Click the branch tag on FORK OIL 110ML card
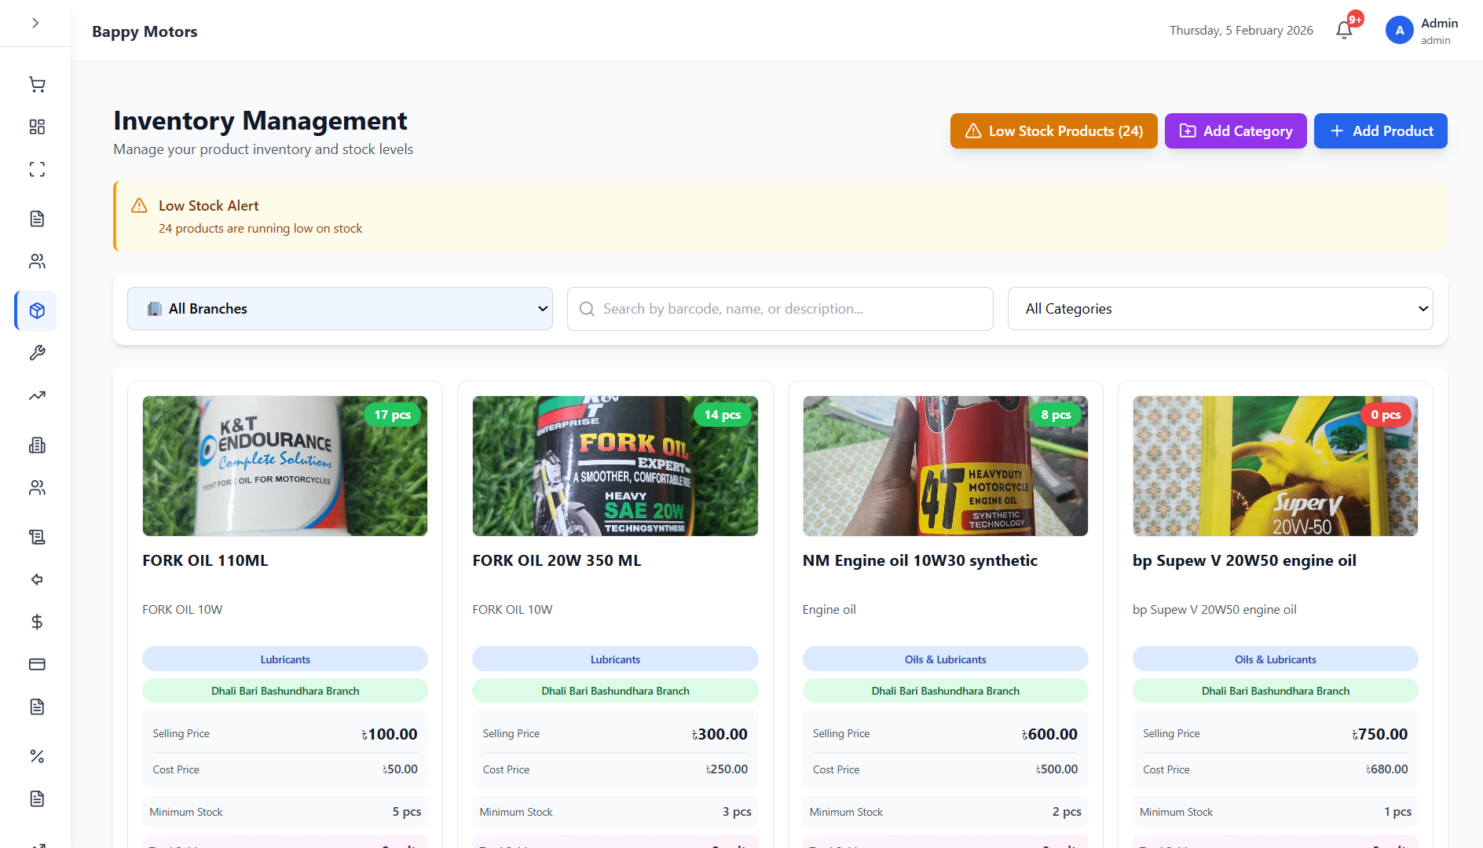 click(285, 691)
